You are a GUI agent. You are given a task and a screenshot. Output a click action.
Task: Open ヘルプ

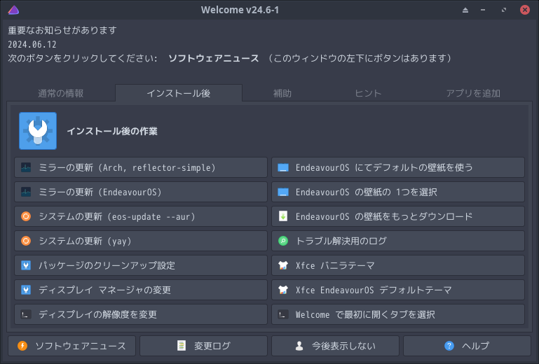[467, 346]
